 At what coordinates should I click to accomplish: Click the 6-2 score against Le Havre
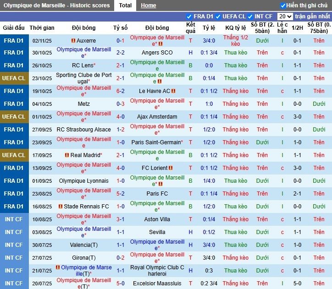click(121, 91)
